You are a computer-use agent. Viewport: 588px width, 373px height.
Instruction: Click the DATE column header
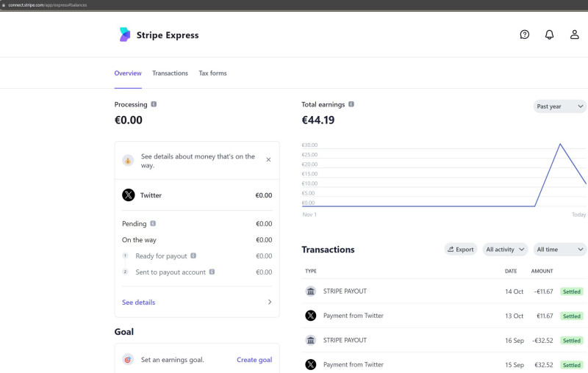[x=511, y=271]
